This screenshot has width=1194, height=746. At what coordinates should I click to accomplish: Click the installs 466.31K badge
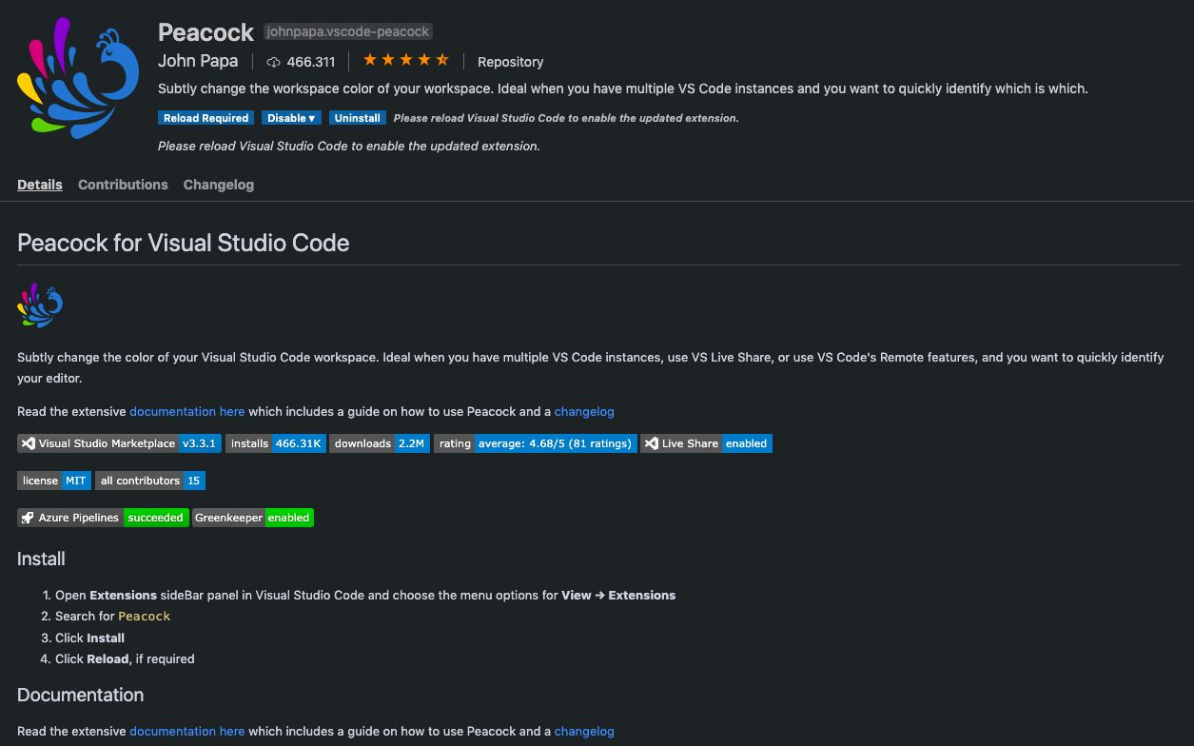click(276, 443)
